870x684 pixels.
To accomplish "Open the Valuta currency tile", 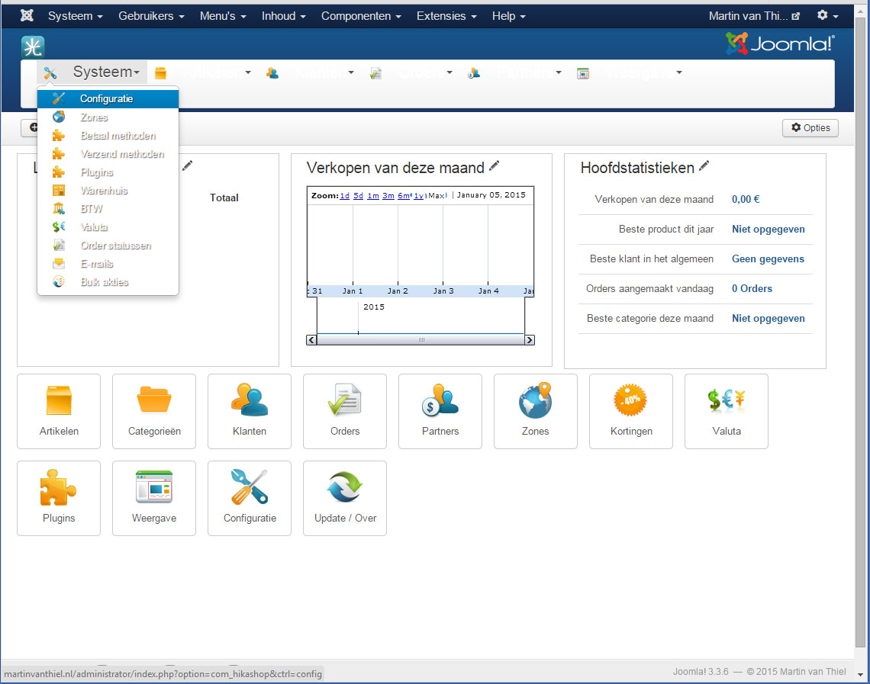I will (727, 411).
